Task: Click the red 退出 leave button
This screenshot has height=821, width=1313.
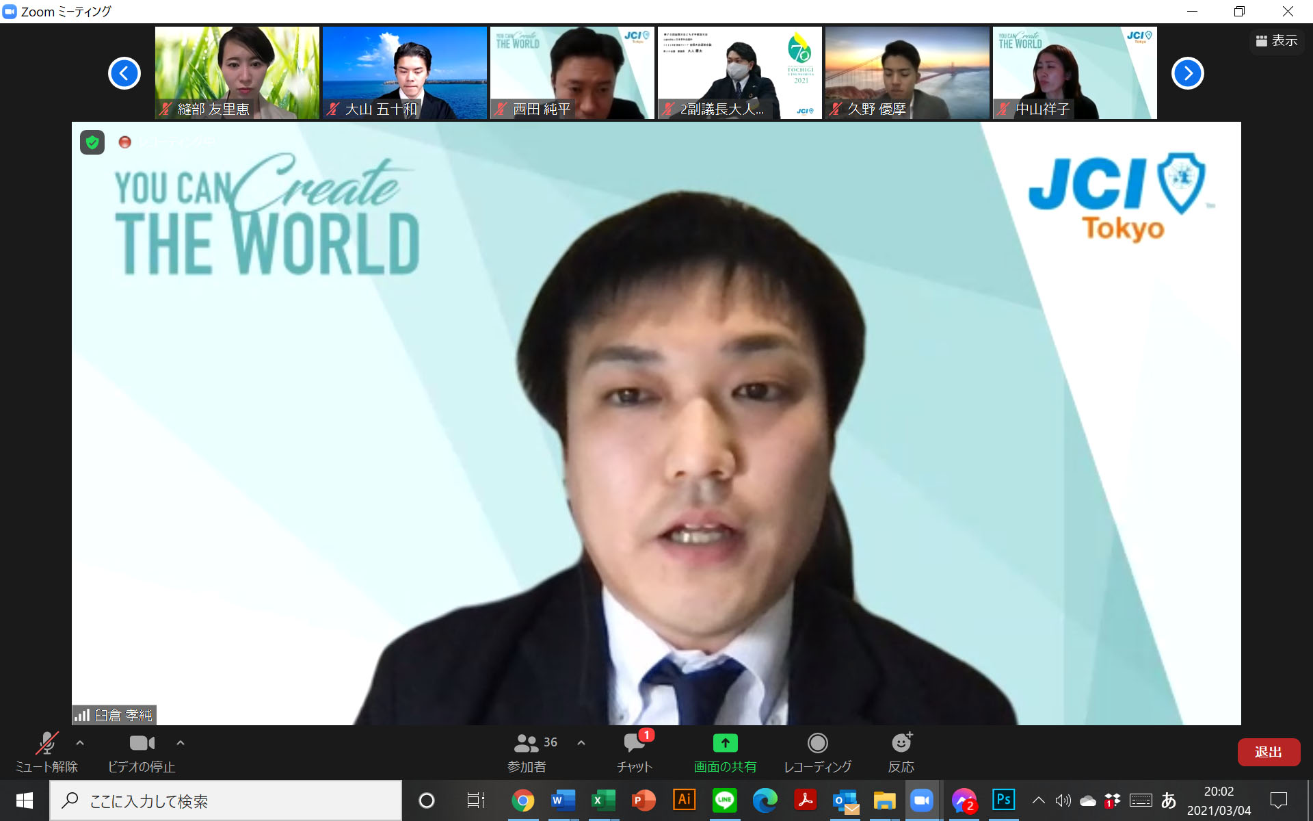Action: 1268,752
